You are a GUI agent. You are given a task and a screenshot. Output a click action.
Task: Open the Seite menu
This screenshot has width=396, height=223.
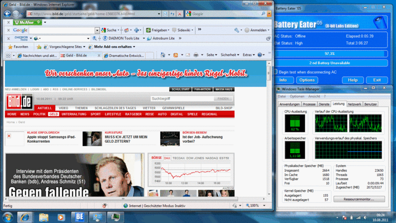pyautogui.click(x=212, y=55)
